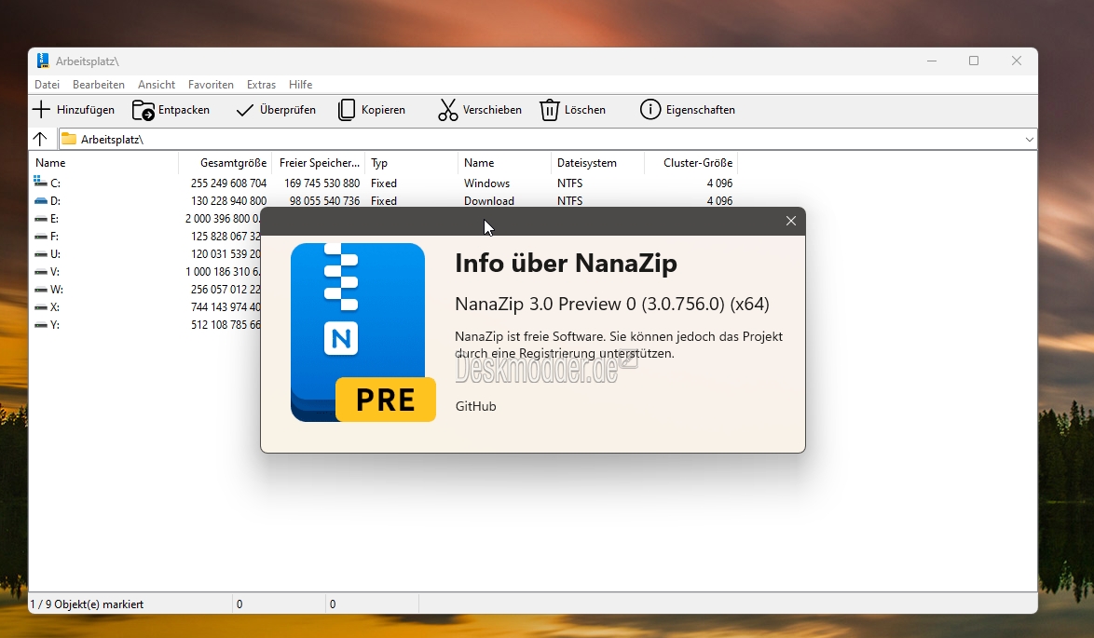Click the Eigenschaften info icon
The image size is (1094, 638).
tap(650, 110)
